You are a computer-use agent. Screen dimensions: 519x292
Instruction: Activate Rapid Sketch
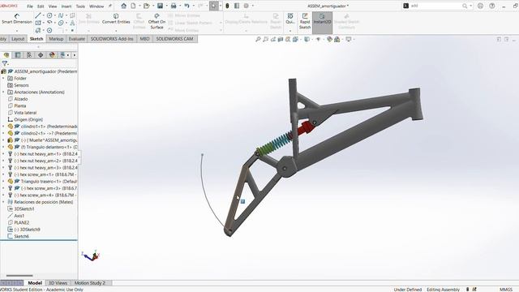tap(305, 21)
